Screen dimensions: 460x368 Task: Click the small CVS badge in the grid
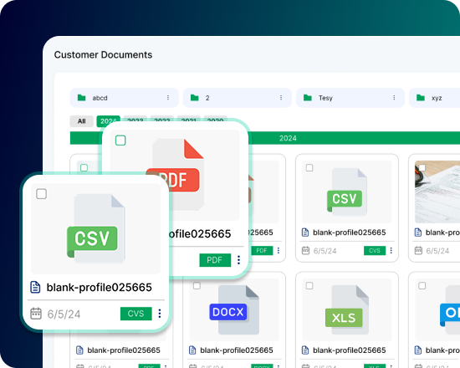click(x=375, y=250)
